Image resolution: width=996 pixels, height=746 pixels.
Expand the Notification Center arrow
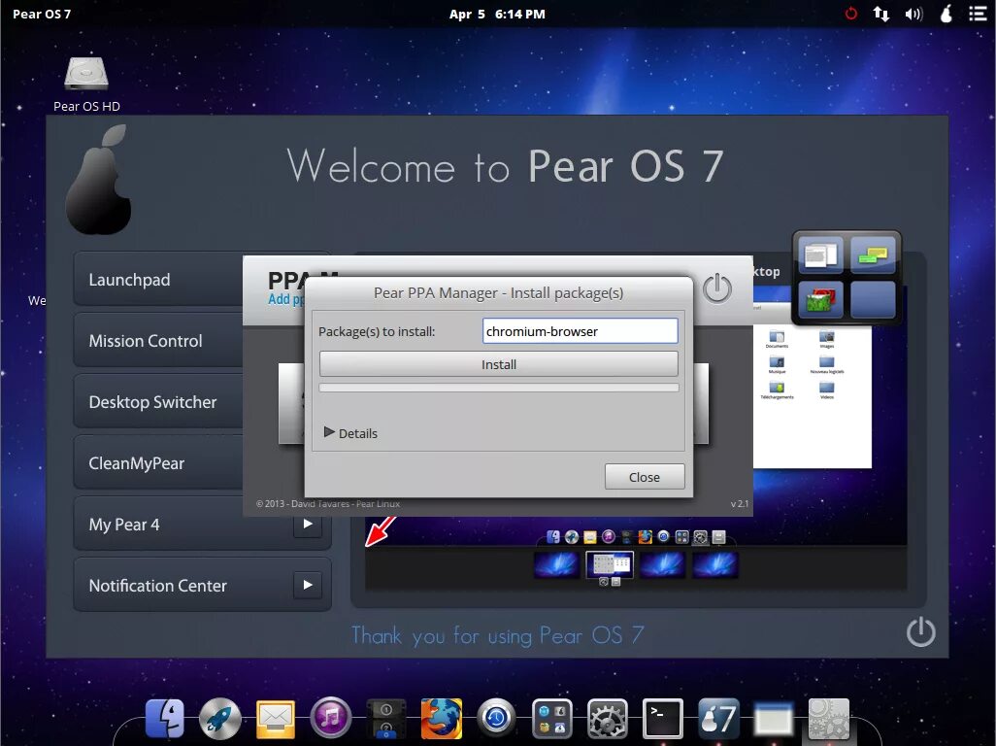(x=308, y=585)
